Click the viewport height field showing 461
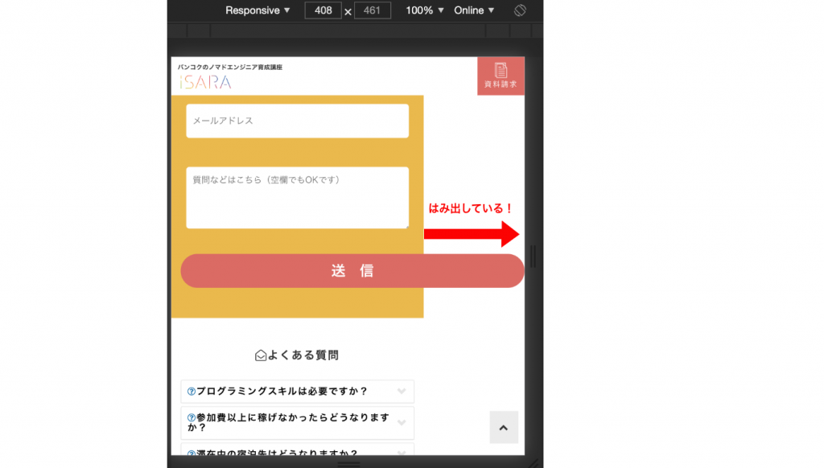Image resolution: width=824 pixels, height=468 pixels. pyautogui.click(x=372, y=10)
